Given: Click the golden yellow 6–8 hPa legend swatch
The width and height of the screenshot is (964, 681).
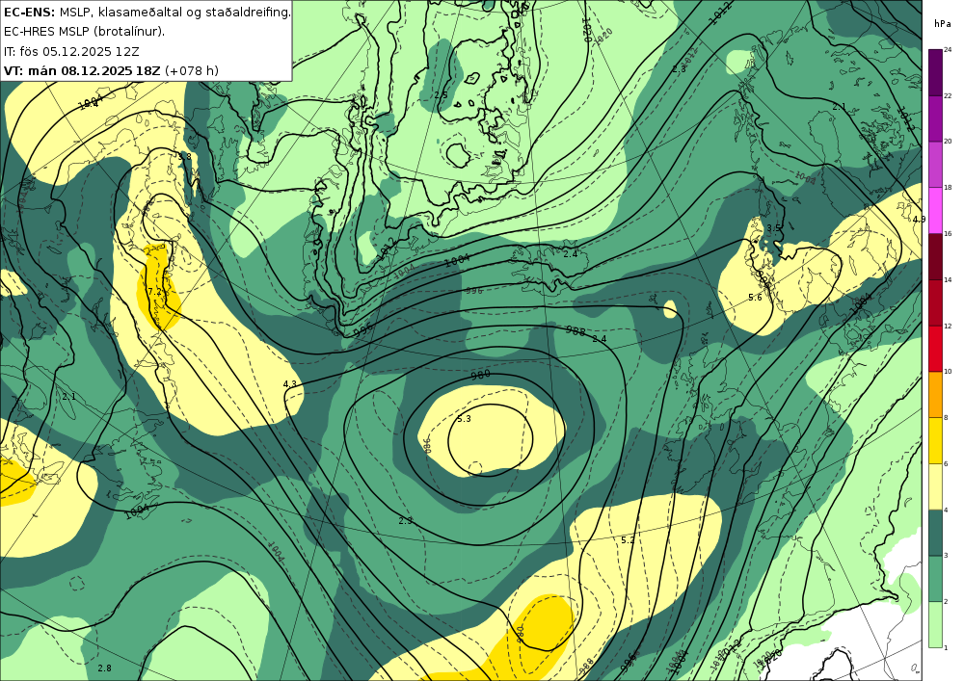Looking at the screenshot, I should 934,441.
